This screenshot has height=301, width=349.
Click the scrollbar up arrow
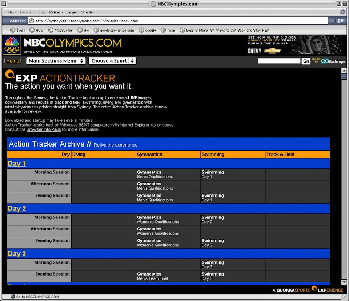tap(344, 71)
